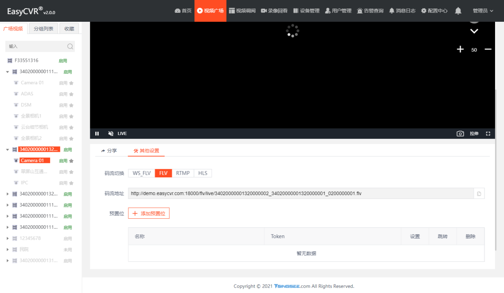Screen dimensions: 504x293
Task: Unmute the player via the muted speaker icon
Action: [110, 133]
